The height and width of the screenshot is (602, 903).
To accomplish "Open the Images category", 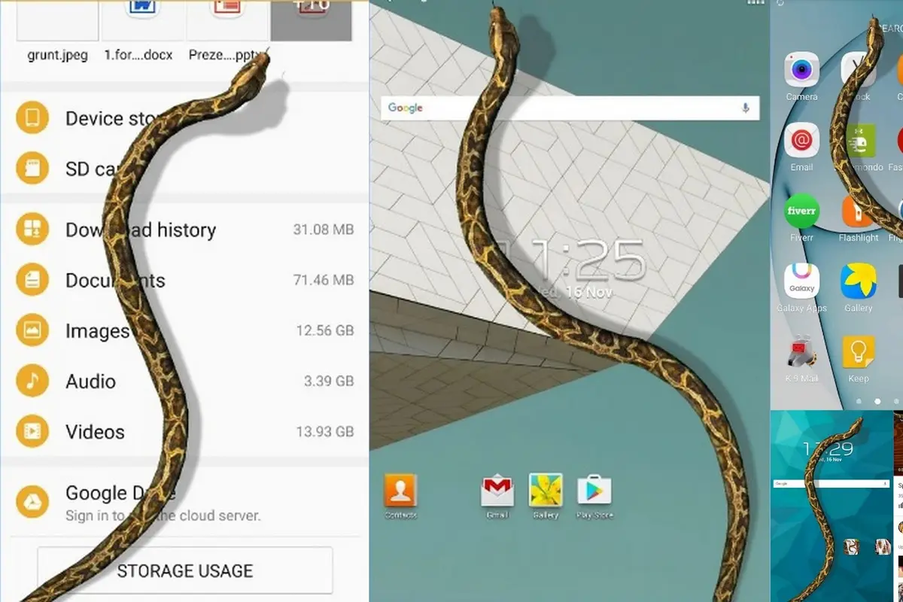I will (x=184, y=330).
